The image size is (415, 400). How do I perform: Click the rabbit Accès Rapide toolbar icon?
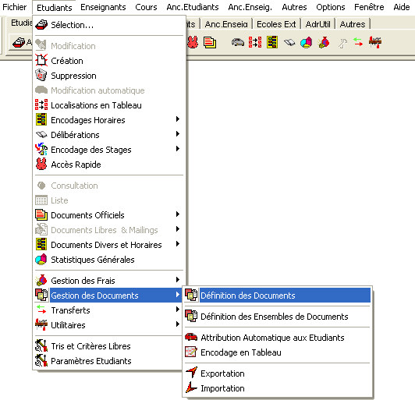[193, 42]
